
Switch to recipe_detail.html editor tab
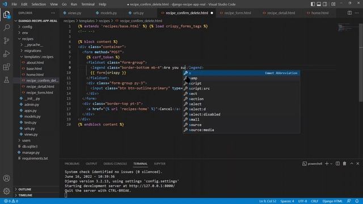(281, 13)
